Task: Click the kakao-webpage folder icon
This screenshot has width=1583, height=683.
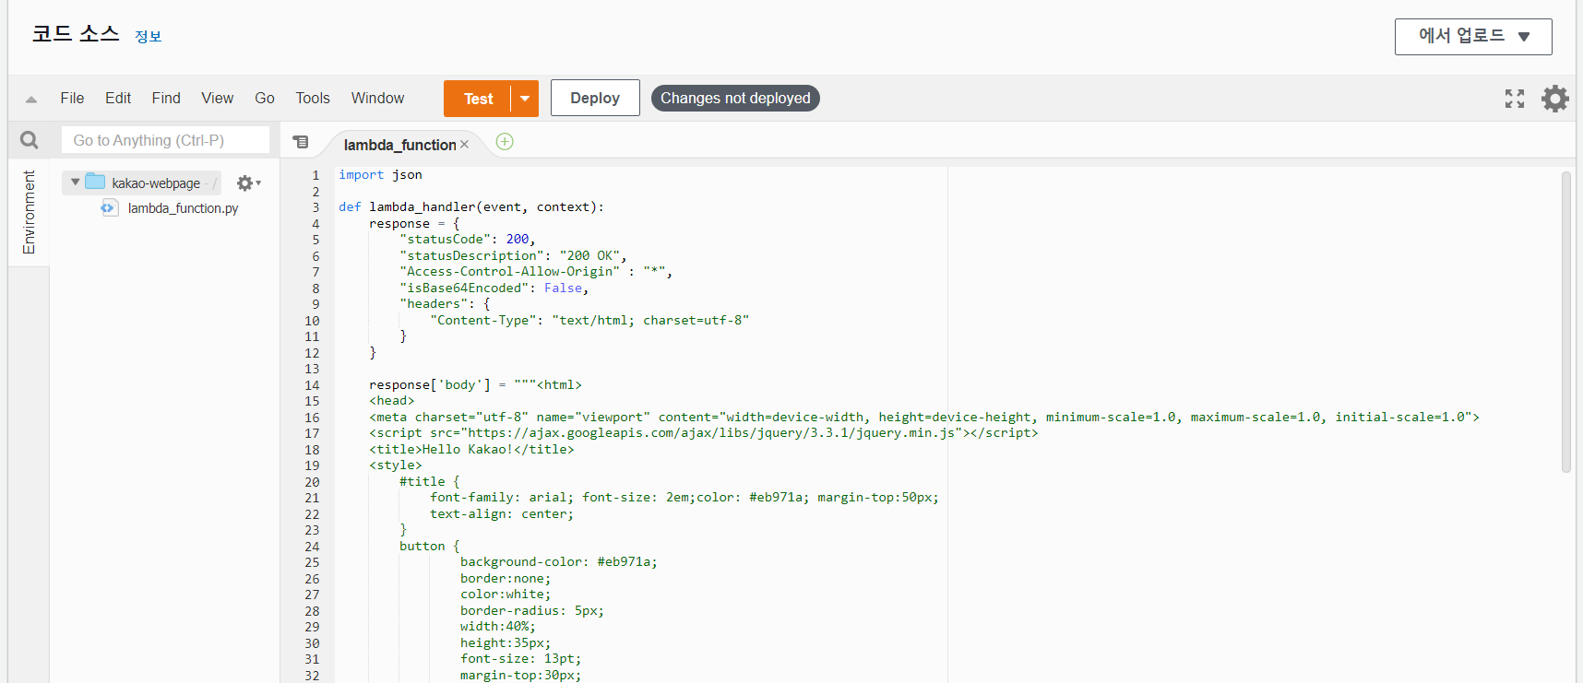Action: point(95,182)
